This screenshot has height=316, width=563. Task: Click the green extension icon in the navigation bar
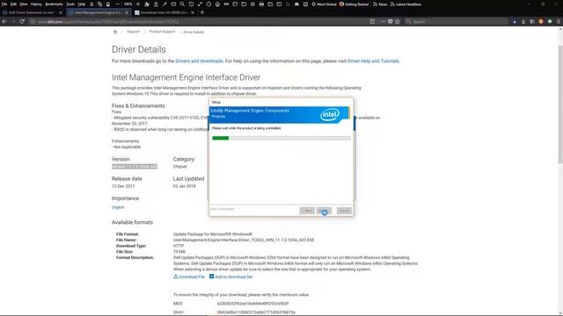click(550, 21)
